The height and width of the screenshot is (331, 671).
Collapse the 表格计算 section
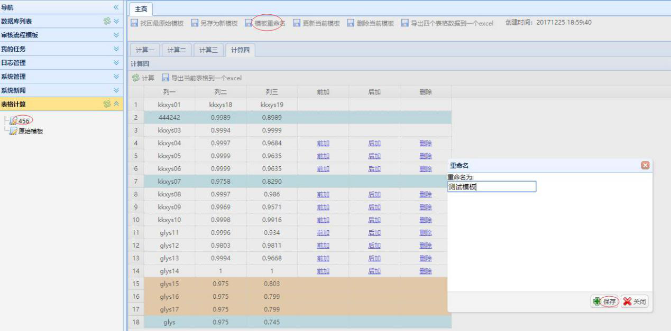[116, 104]
